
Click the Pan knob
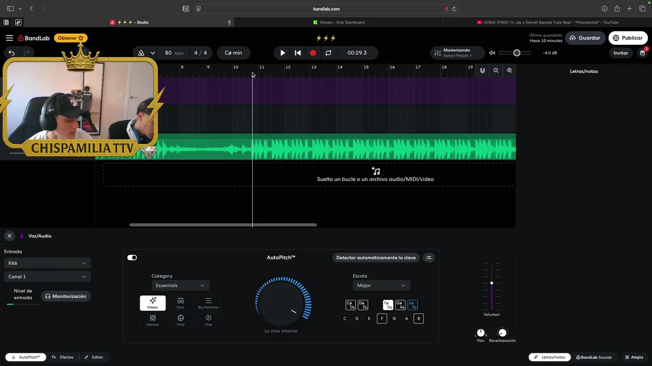[x=481, y=333]
